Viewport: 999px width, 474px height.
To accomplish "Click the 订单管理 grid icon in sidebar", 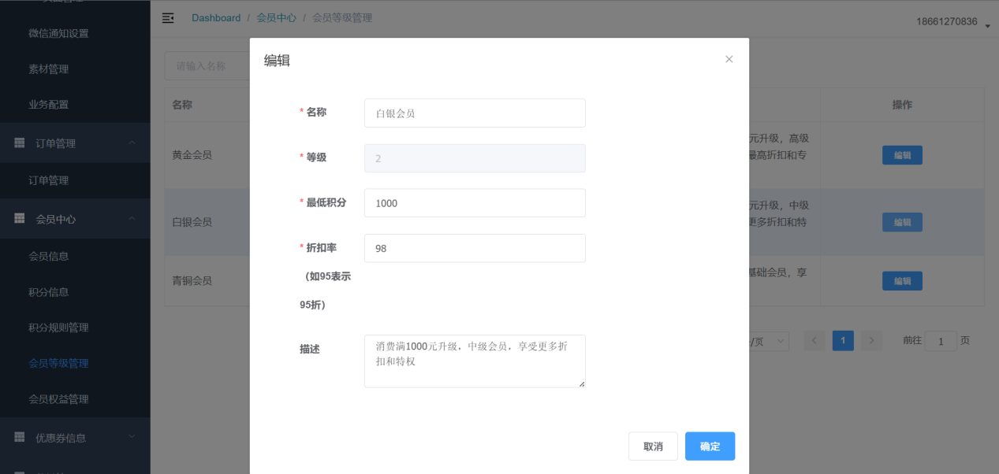I will tap(20, 143).
